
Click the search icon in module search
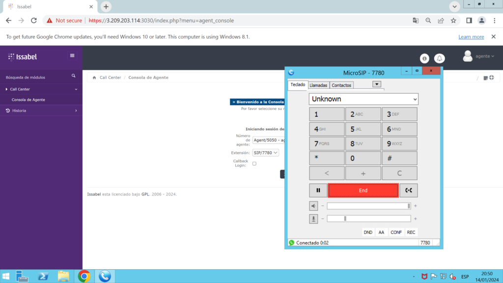click(x=74, y=76)
